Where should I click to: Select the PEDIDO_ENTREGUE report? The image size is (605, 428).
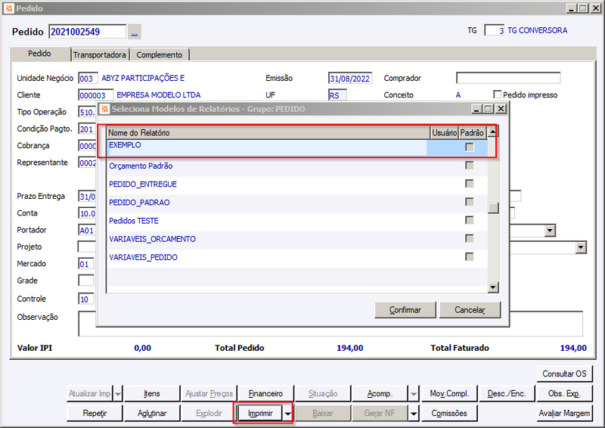297,184
